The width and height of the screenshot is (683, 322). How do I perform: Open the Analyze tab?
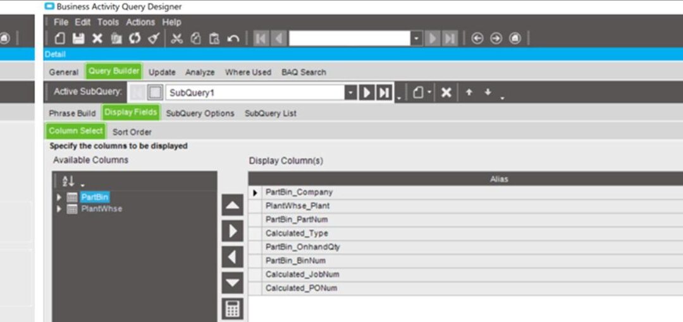point(200,72)
